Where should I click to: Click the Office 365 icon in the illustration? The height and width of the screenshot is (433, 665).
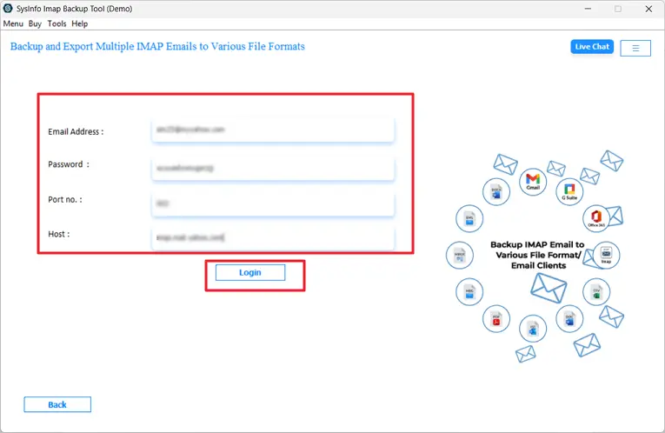click(596, 218)
